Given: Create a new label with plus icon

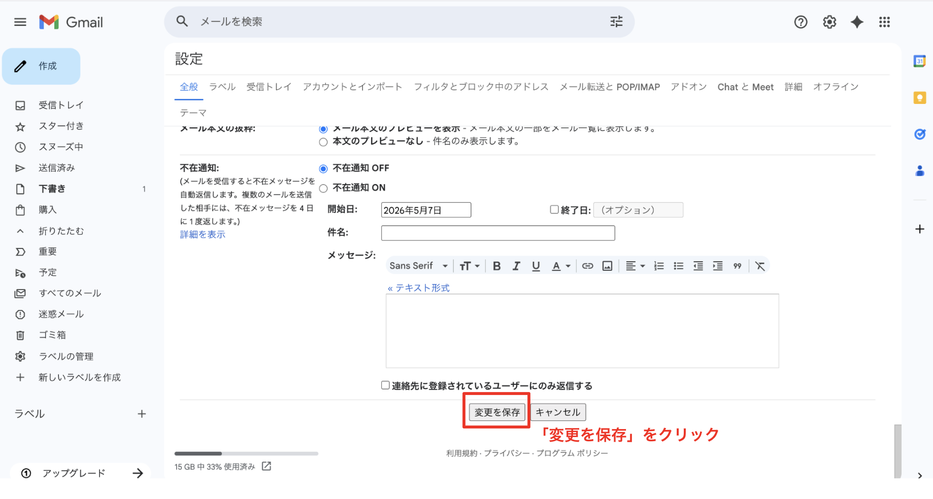Looking at the screenshot, I should (142, 414).
